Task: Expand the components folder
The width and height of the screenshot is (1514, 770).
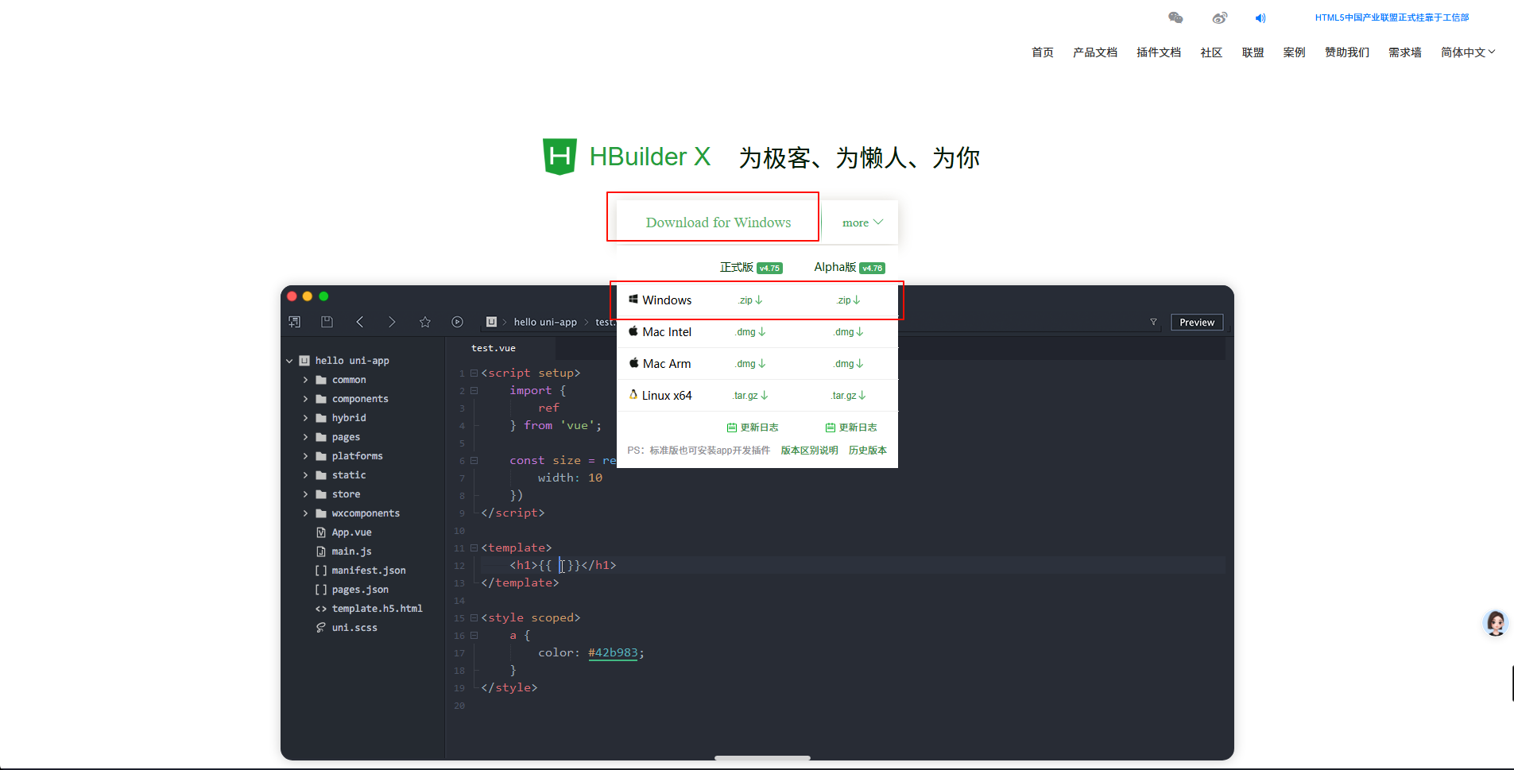Action: [x=305, y=399]
